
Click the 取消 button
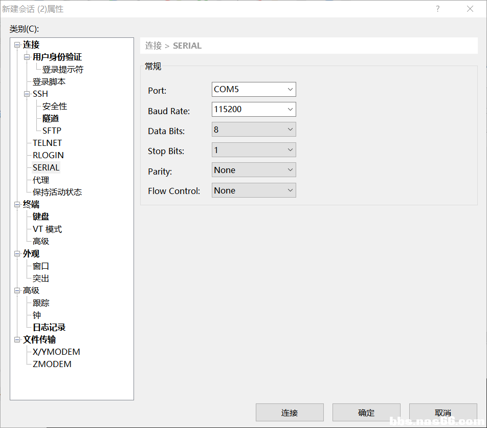tap(442, 413)
